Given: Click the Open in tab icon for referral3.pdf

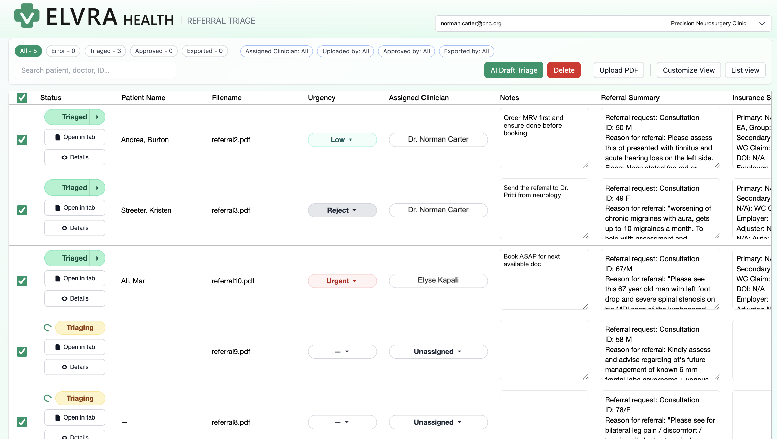Looking at the screenshot, I should tap(74, 207).
